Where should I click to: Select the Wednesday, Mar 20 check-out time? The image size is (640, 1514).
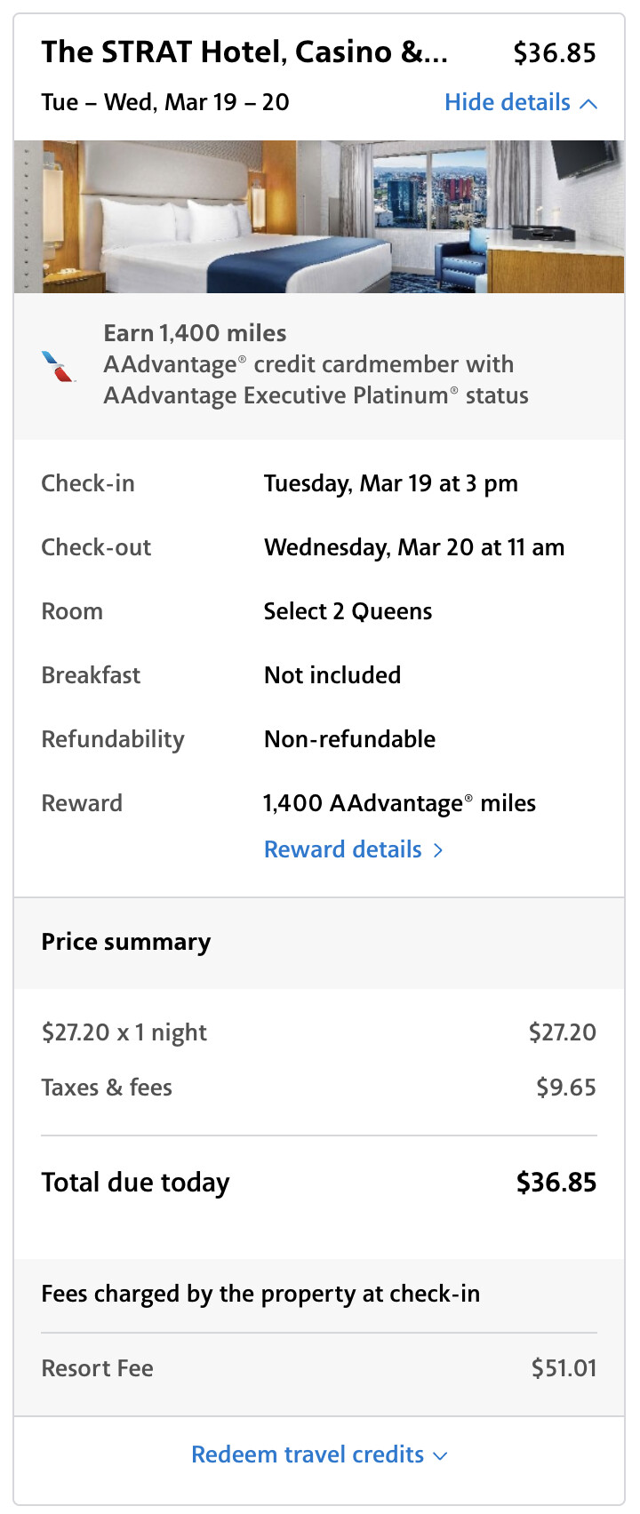click(x=413, y=547)
